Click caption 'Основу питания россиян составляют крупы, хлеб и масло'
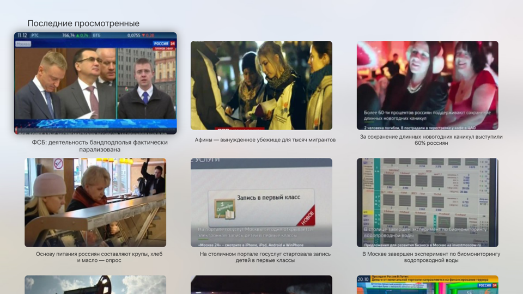 coord(99,257)
